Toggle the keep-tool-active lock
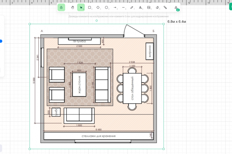 61,7
